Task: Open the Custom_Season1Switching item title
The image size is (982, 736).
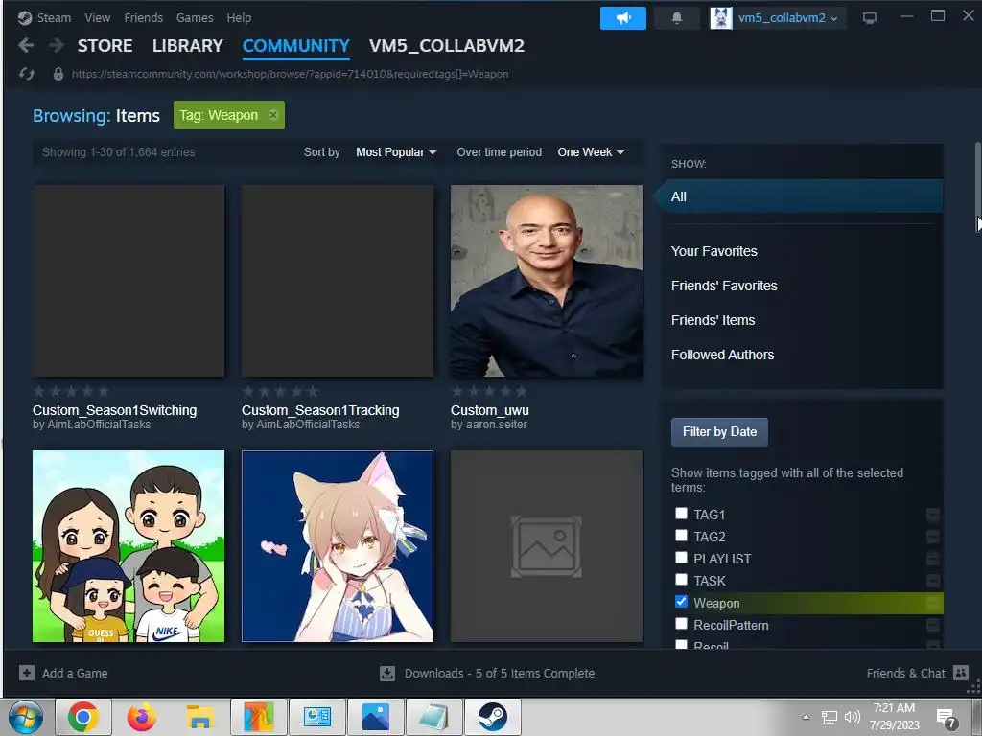Action: pyautogui.click(x=115, y=410)
